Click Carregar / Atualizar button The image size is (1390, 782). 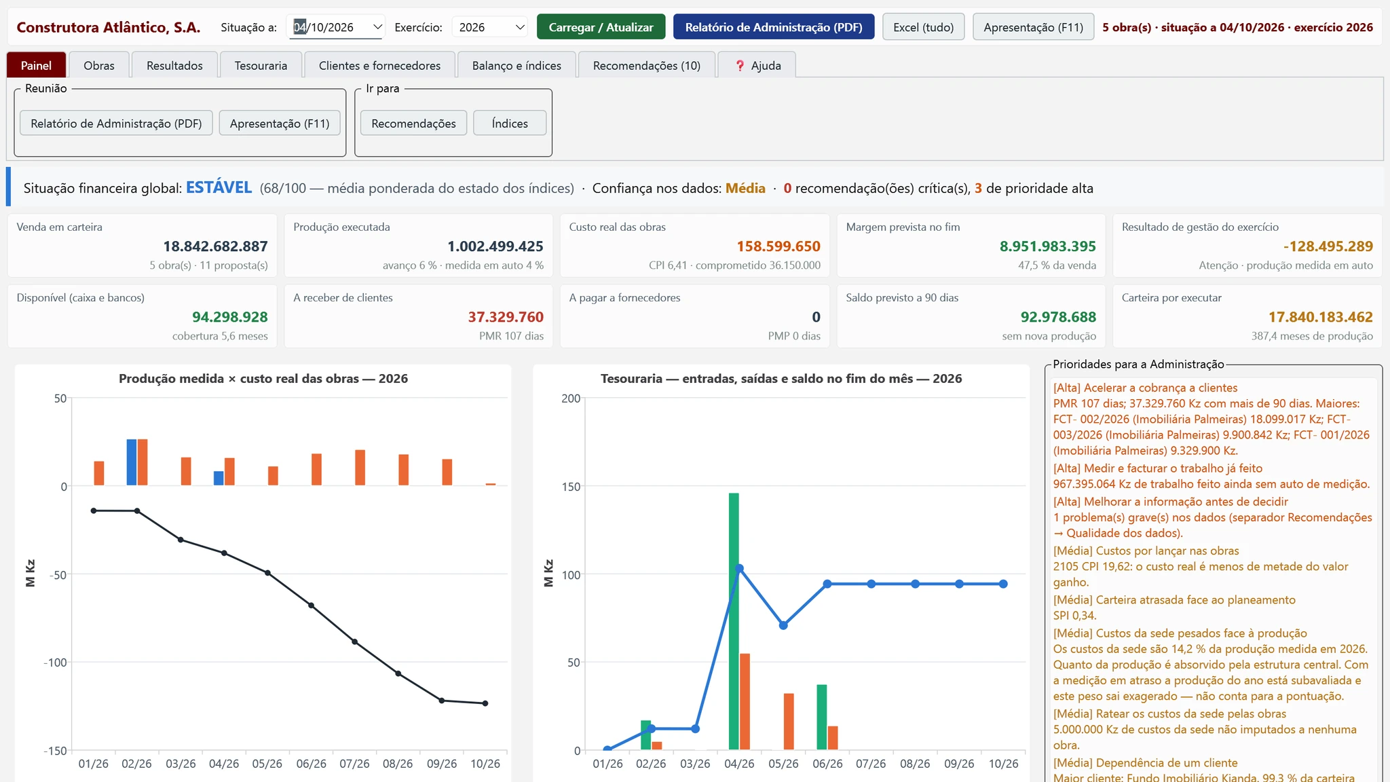601,27
